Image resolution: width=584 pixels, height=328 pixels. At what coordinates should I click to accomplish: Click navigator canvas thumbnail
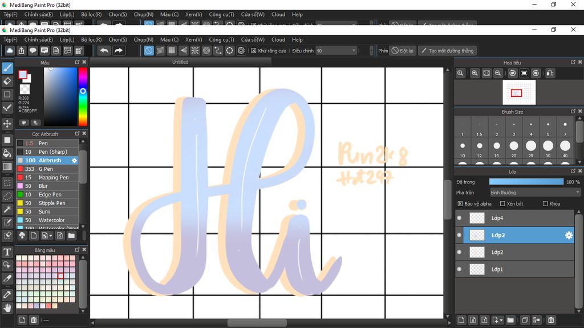tap(519, 92)
